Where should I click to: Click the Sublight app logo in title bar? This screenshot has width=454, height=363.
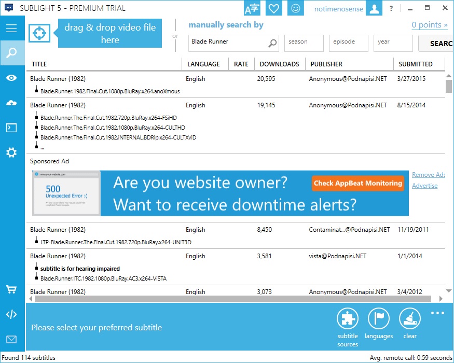(9, 8)
